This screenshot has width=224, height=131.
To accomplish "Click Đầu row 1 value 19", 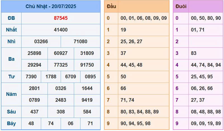I will 123,30.
